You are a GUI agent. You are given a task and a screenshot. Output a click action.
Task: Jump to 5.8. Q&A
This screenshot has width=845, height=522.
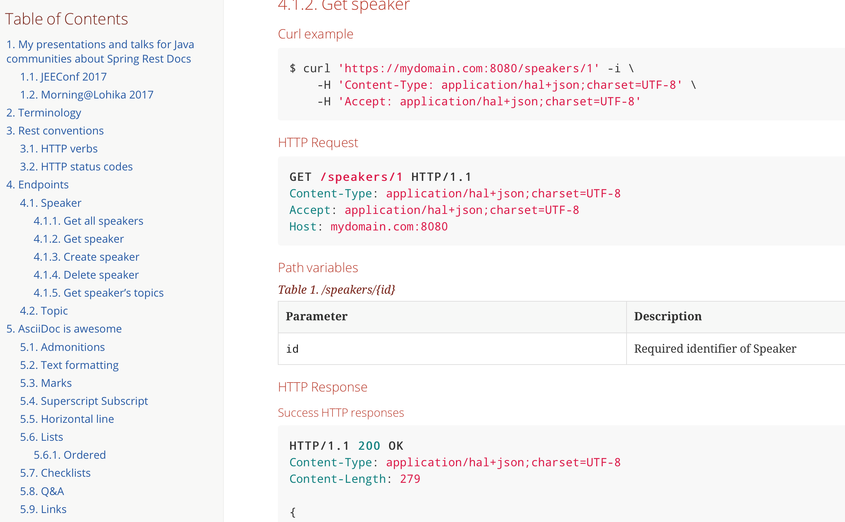(42, 491)
